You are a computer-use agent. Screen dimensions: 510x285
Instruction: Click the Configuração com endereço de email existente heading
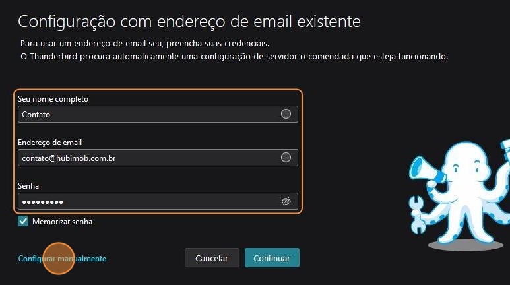point(189,21)
